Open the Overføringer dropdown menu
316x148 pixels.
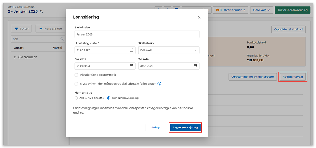coord(230,10)
